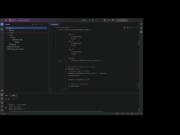Image resolution: width=180 pixels, height=135 pixels.
Task: Click the warnings inspection widget
Action: pyautogui.click(x=129, y=28)
